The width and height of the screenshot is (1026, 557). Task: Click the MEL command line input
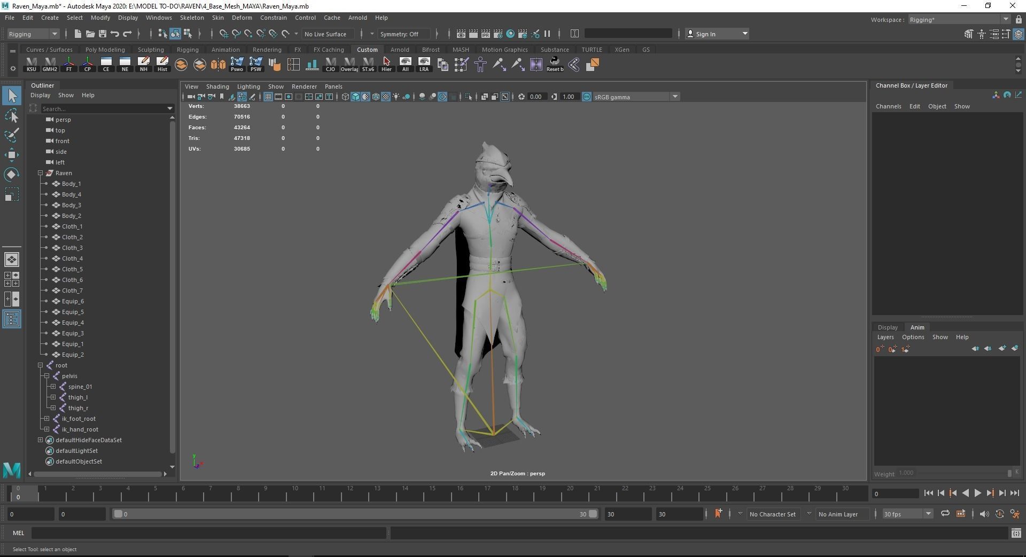tap(208, 532)
